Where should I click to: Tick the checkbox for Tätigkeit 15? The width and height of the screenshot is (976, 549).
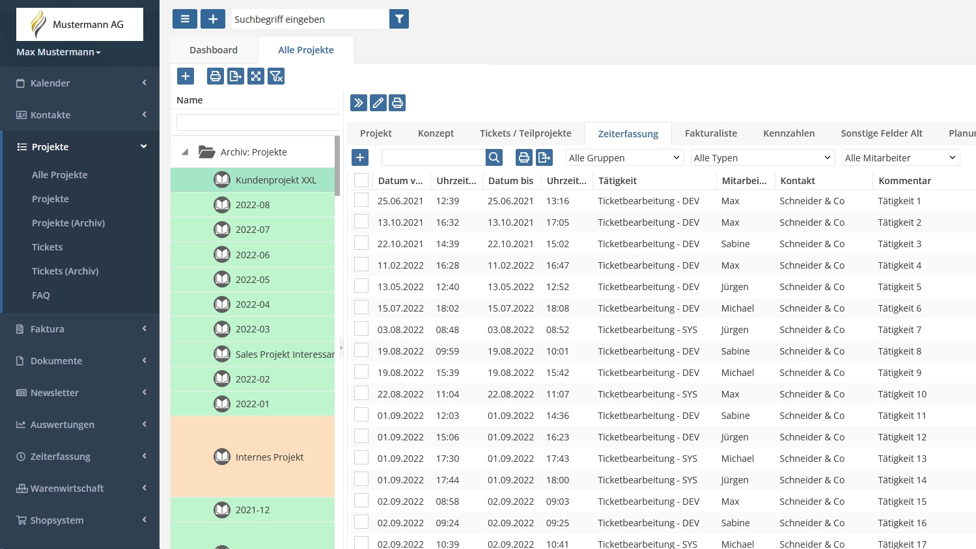click(x=361, y=501)
